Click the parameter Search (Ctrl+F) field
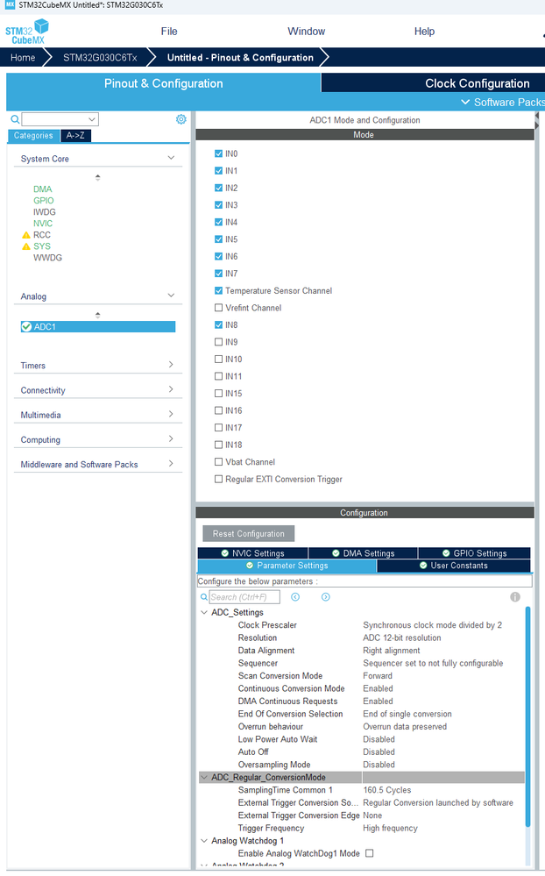The image size is (545, 876). coord(244,597)
